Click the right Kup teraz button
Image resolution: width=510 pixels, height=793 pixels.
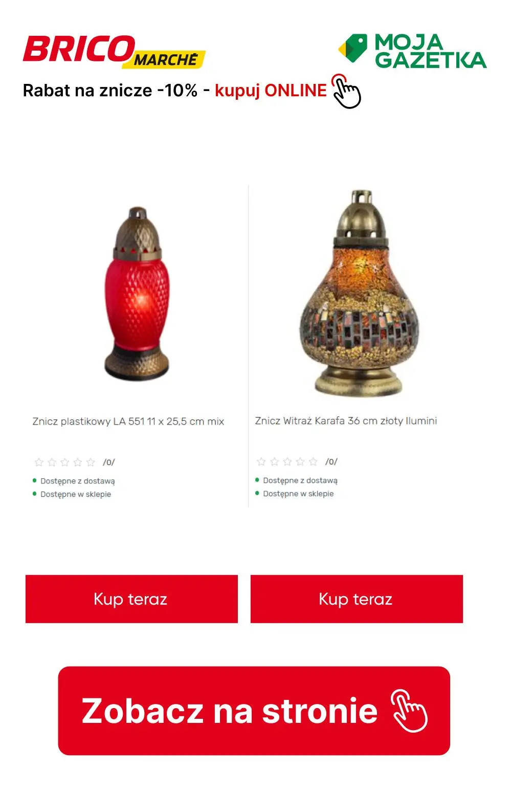point(357,599)
